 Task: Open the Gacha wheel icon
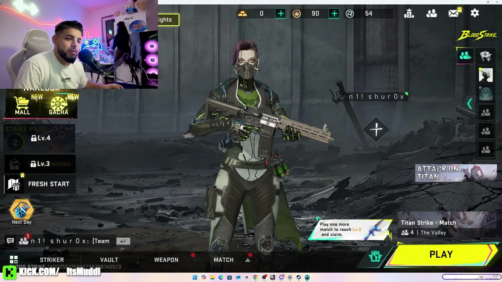(x=58, y=105)
